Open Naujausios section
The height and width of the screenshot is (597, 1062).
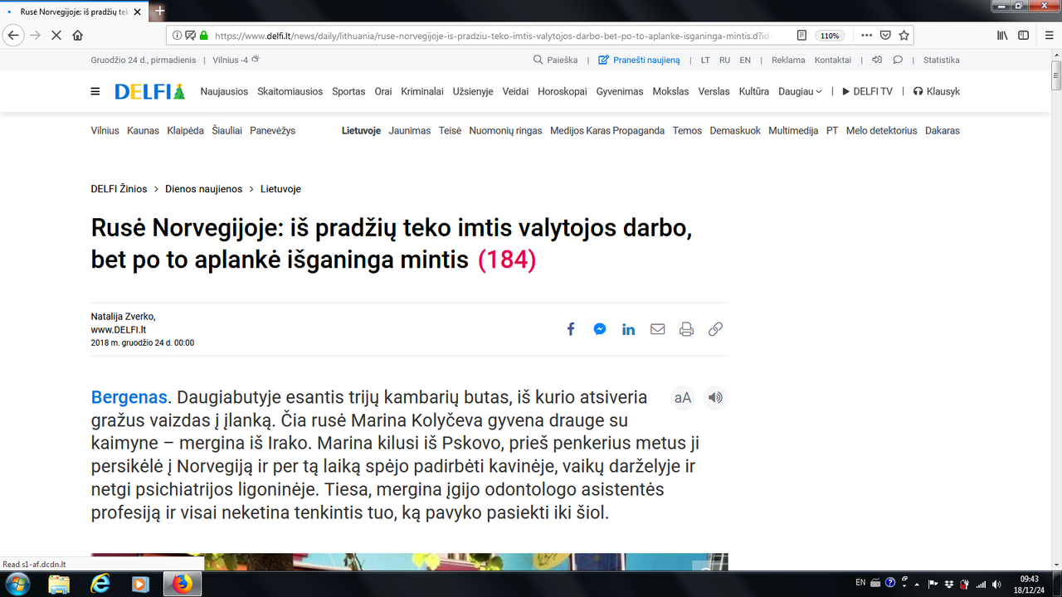(x=224, y=92)
